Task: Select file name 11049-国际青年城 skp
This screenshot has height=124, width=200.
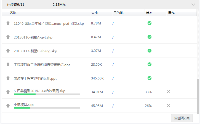Action: (49, 24)
